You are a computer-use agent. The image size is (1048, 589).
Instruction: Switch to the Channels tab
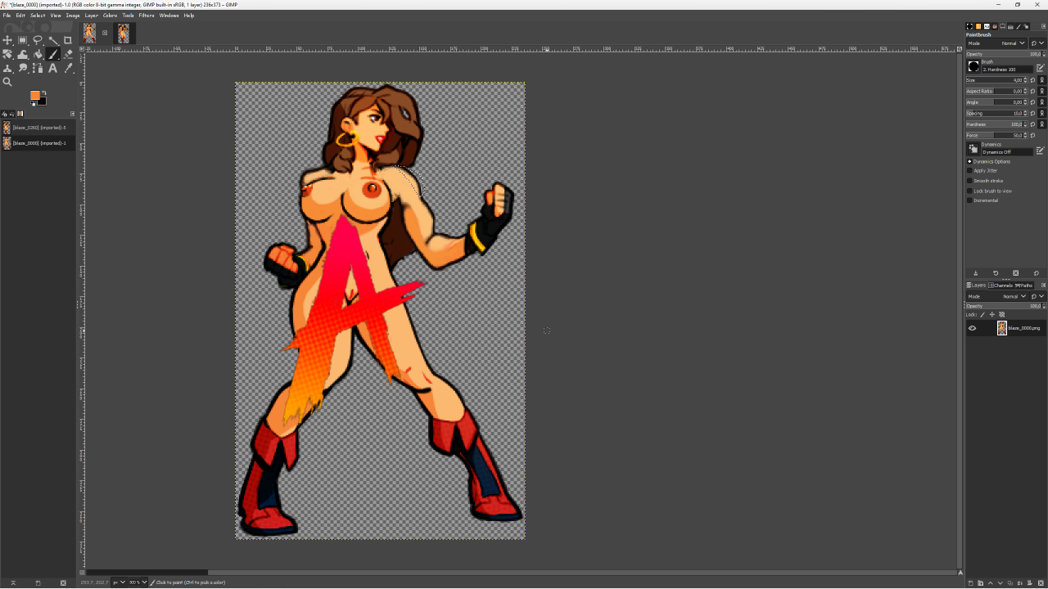1001,286
